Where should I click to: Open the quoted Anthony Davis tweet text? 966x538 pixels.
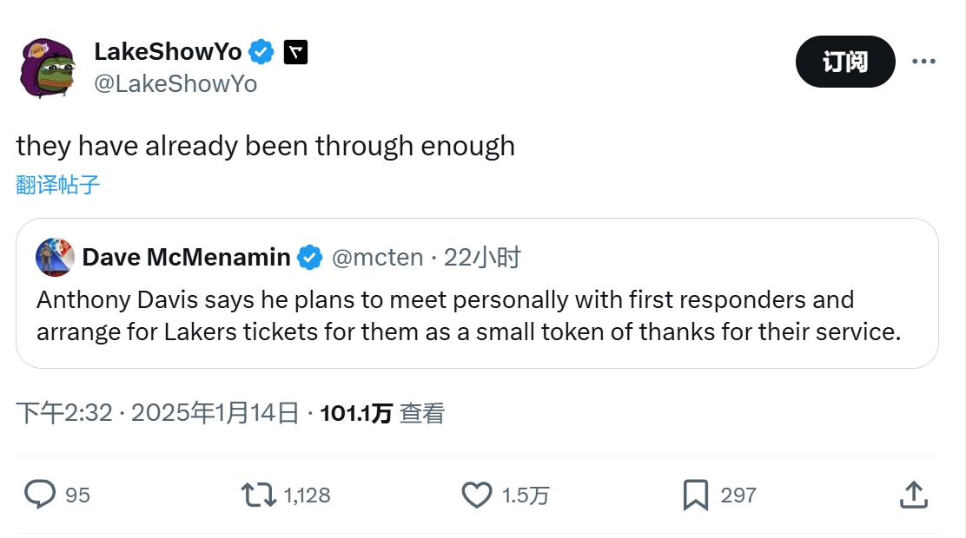click(x=469, y=315)
